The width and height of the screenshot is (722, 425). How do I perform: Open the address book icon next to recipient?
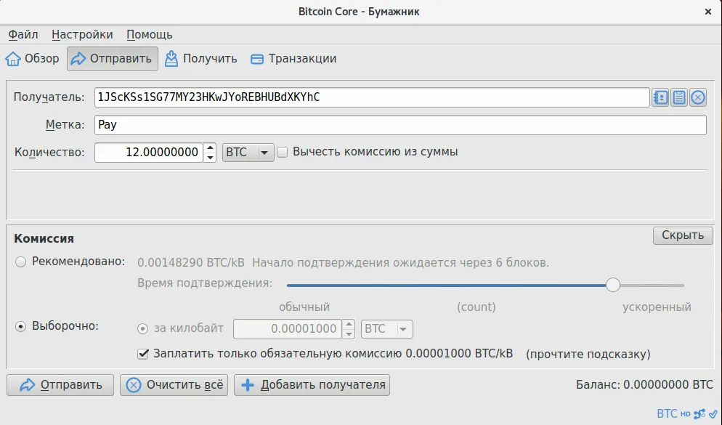click(x=660, y=97)
